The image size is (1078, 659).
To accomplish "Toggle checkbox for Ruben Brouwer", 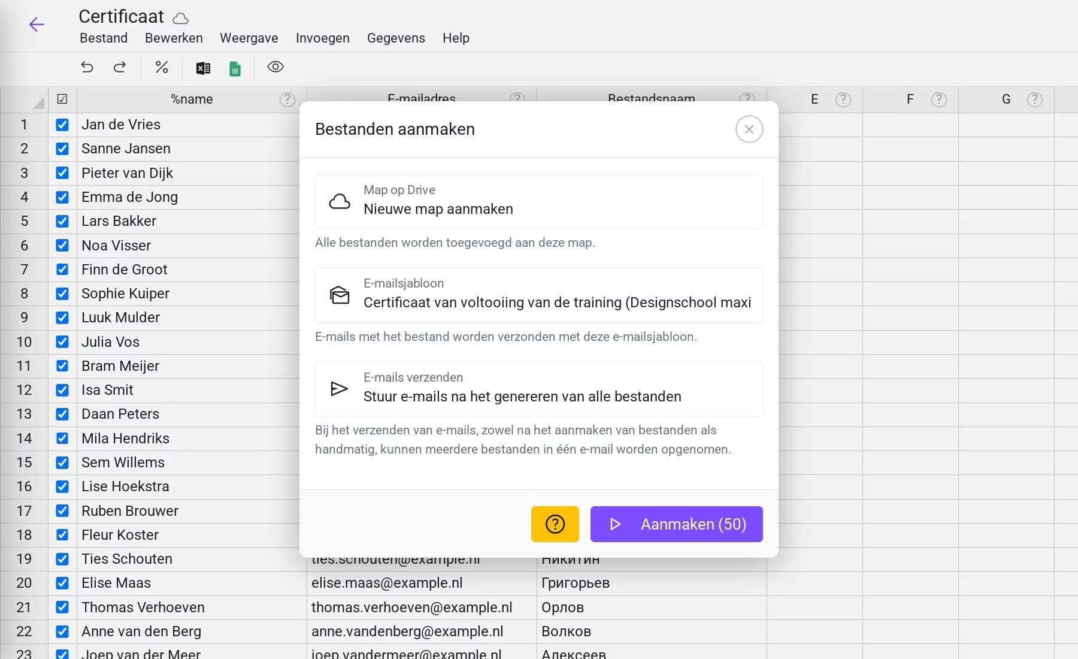I will click(x=62, y=511).
